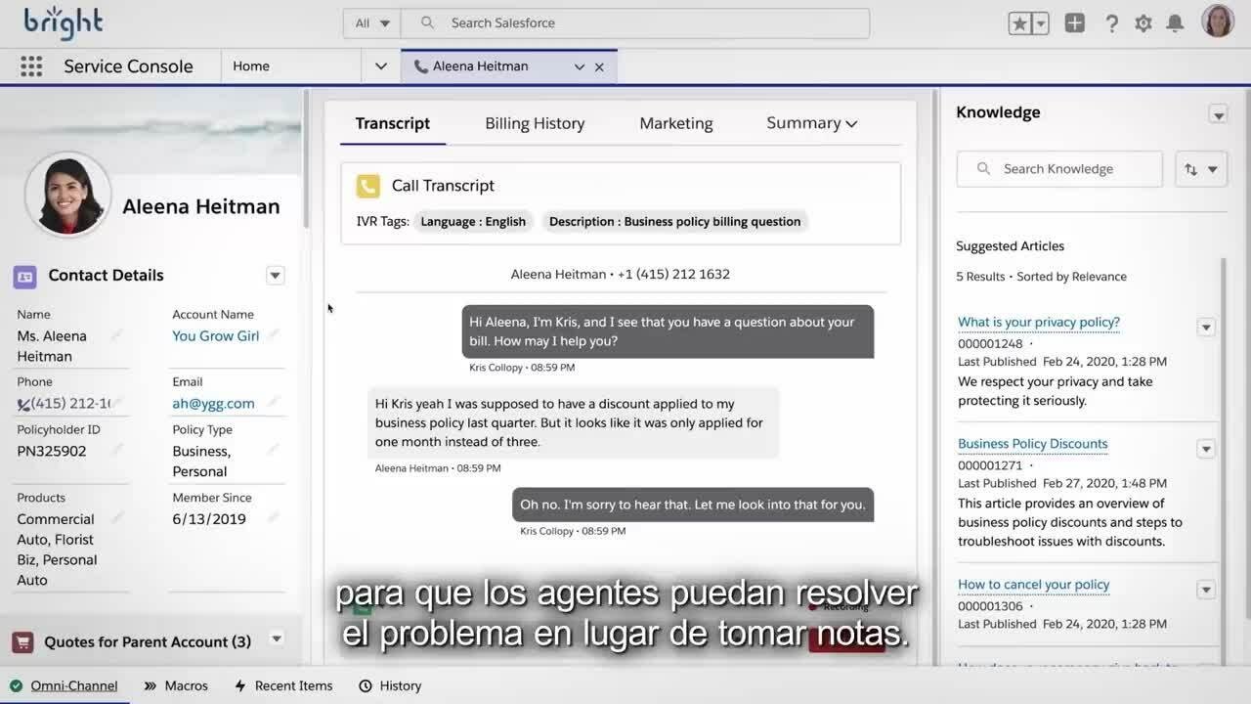The width and height of the screenshot is (1251, 704).
Task: Edit the Policy Type pencil icon
Action: pyautogui.click(x=274, y=450)
